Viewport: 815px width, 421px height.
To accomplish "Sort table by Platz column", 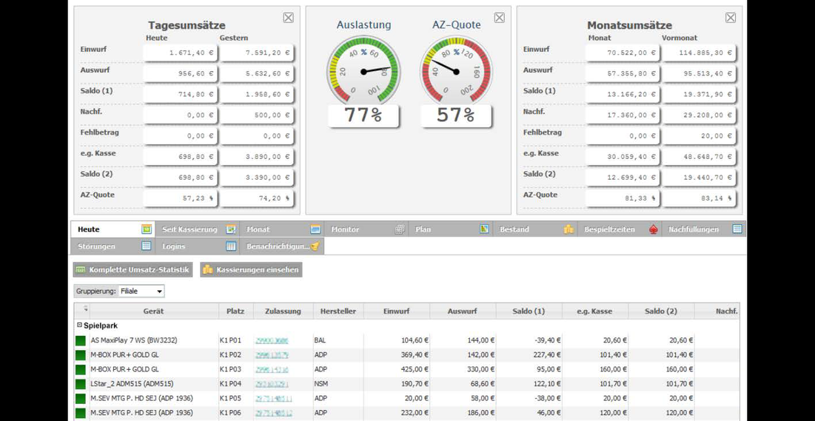I will pyautogui.click(x=235, y=311).
